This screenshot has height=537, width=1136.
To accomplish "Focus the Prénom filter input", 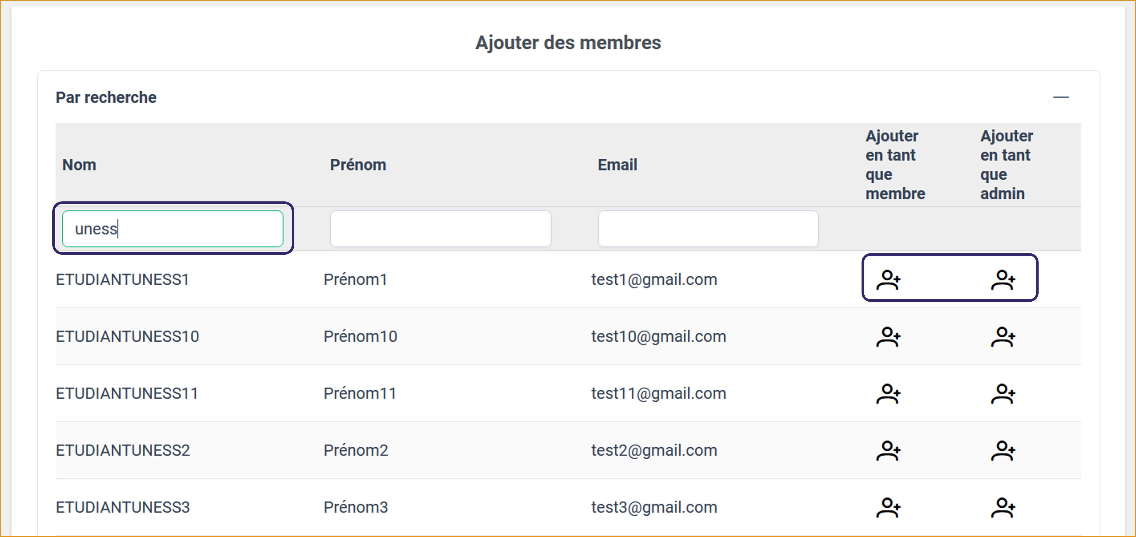I will pyautogui.click(x=440, y=229).
